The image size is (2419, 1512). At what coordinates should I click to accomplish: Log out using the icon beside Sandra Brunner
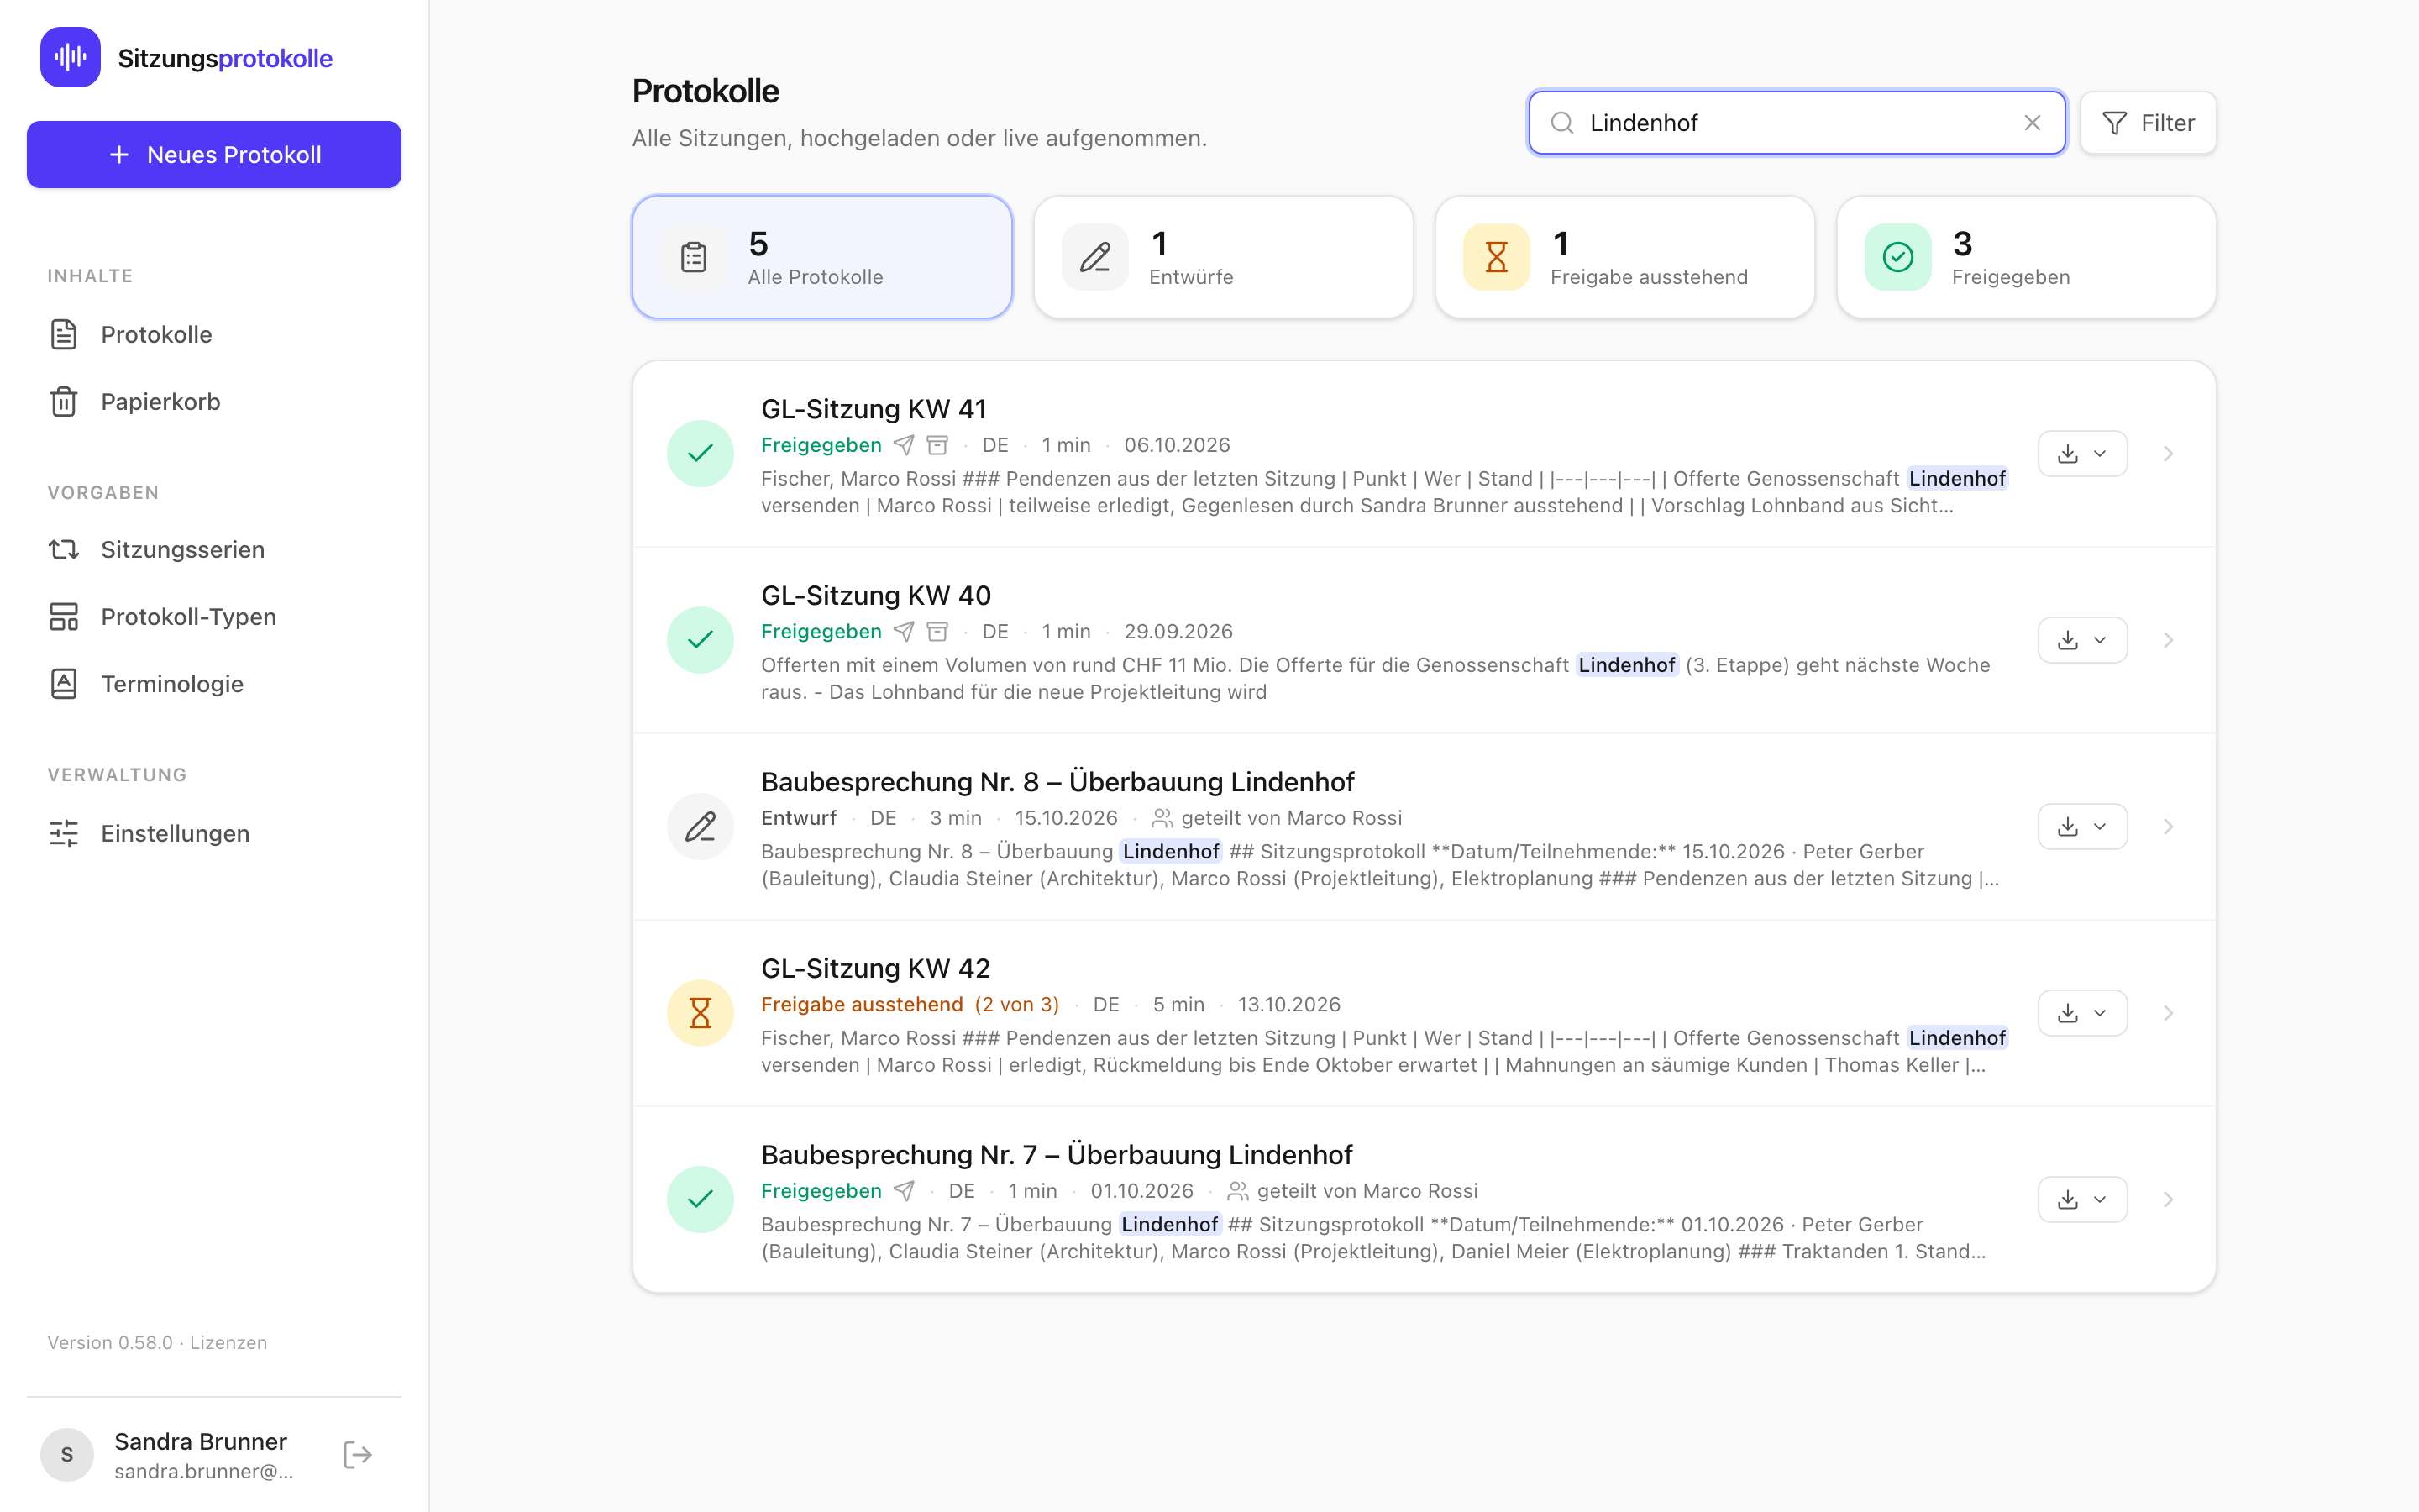(358, 1454)
